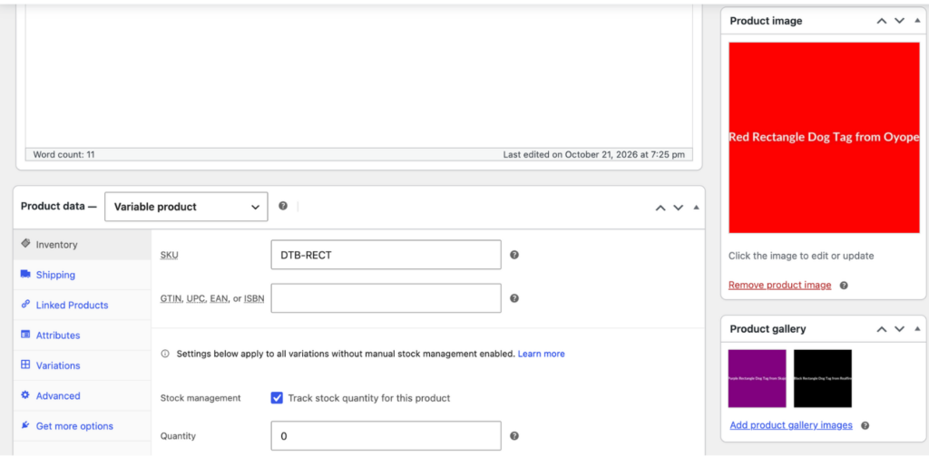The height and width of the screenshot is (457, 929).
Task: Open the Get more options tab
Action: [x=83, y=425]
